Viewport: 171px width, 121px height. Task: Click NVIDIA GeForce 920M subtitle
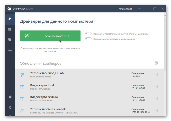coord(41,101)
